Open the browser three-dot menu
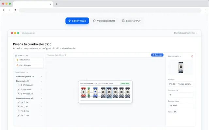 click(205, 10)
